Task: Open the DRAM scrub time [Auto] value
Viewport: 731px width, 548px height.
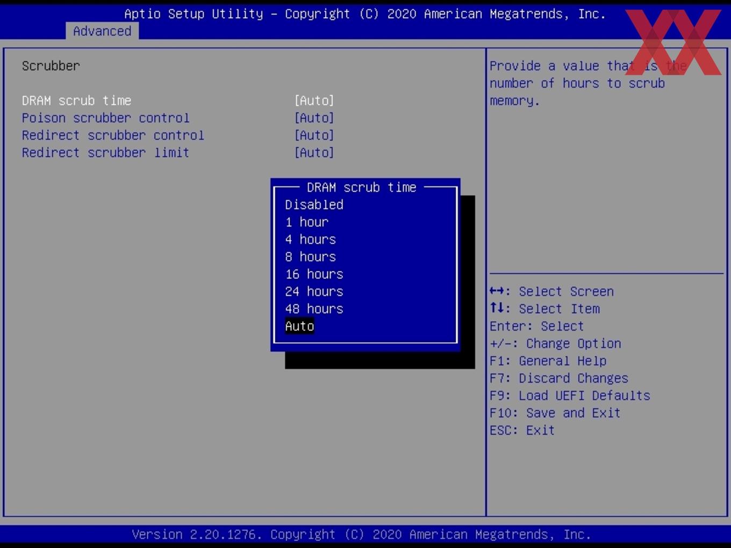Action: 314,100
